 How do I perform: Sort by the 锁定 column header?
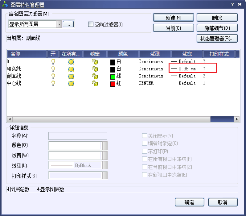click(x=95, y=54)
